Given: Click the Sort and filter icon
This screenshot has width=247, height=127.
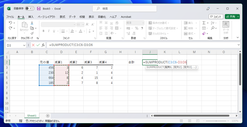Looking at the screenshot, I should click(x=213, y=23).
